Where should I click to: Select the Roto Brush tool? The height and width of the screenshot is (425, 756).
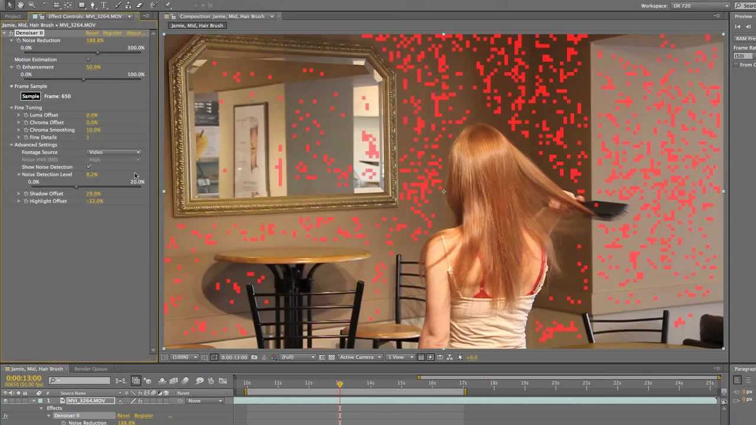pos(154,5)
